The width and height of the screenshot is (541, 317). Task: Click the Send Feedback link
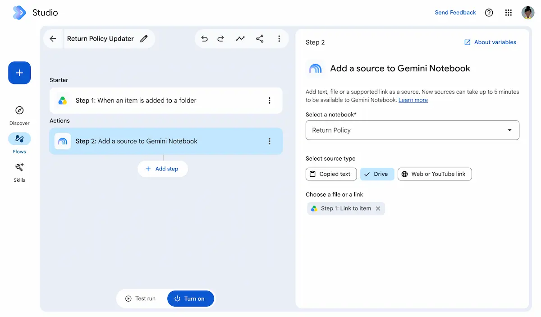click(x=455, y=13)
